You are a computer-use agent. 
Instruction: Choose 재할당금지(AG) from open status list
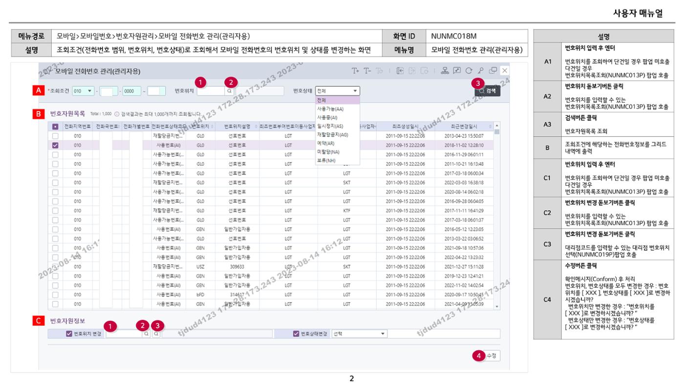point(338,134)
